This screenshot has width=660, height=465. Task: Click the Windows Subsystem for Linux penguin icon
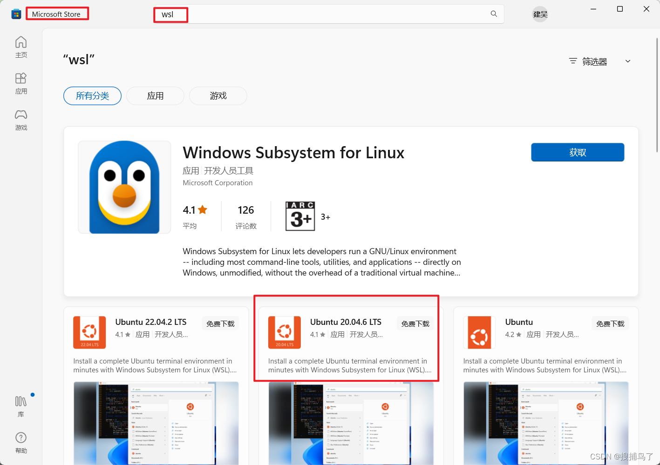124,187
